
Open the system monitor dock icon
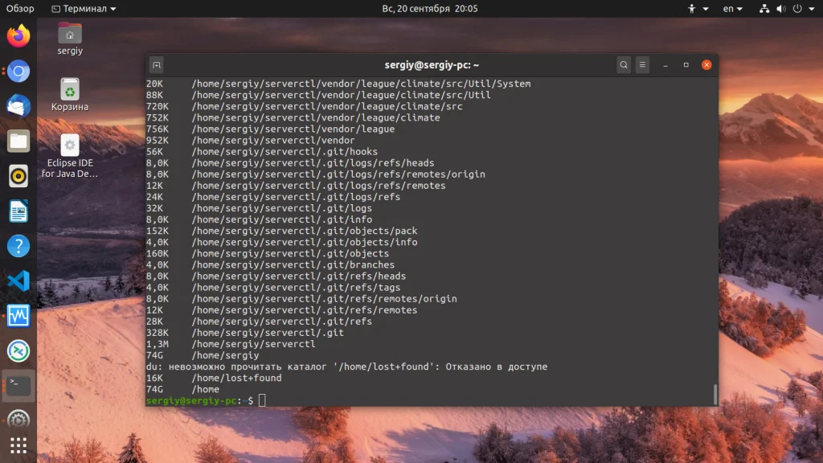coord(18,316)
